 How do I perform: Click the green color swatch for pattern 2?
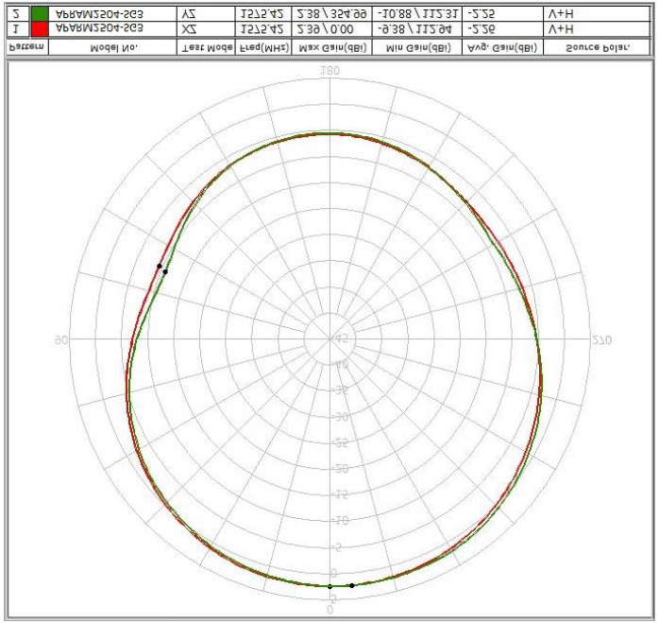(39, 14)
